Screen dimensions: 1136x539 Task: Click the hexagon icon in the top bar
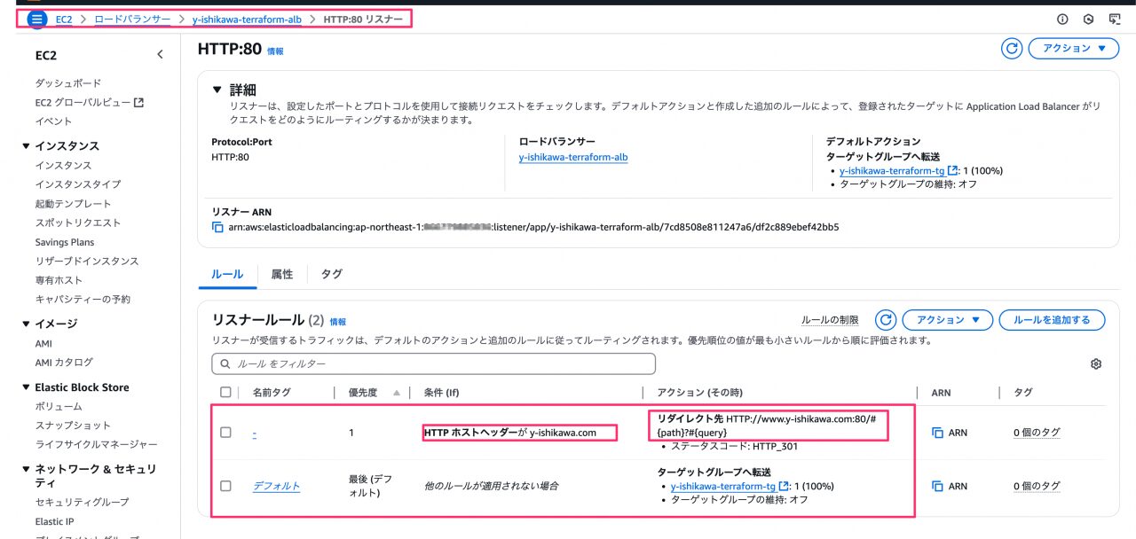point(1089,19)
